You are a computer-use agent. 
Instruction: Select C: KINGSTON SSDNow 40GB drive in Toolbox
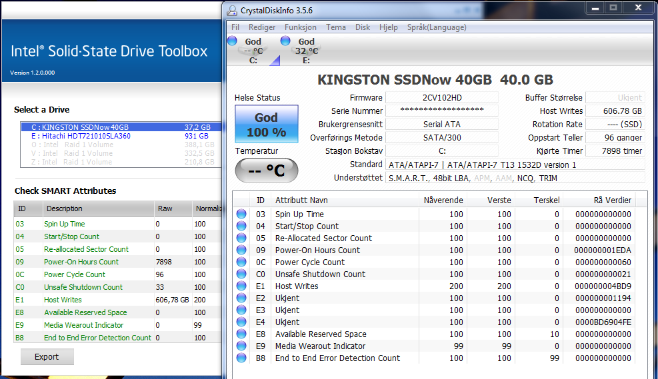[x=121, y=127]
